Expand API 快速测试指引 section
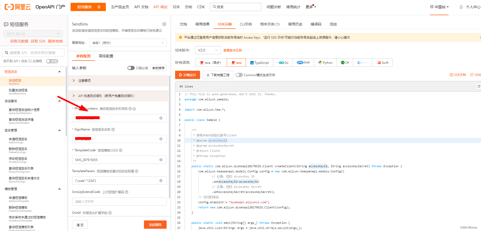 click(118, 96)
